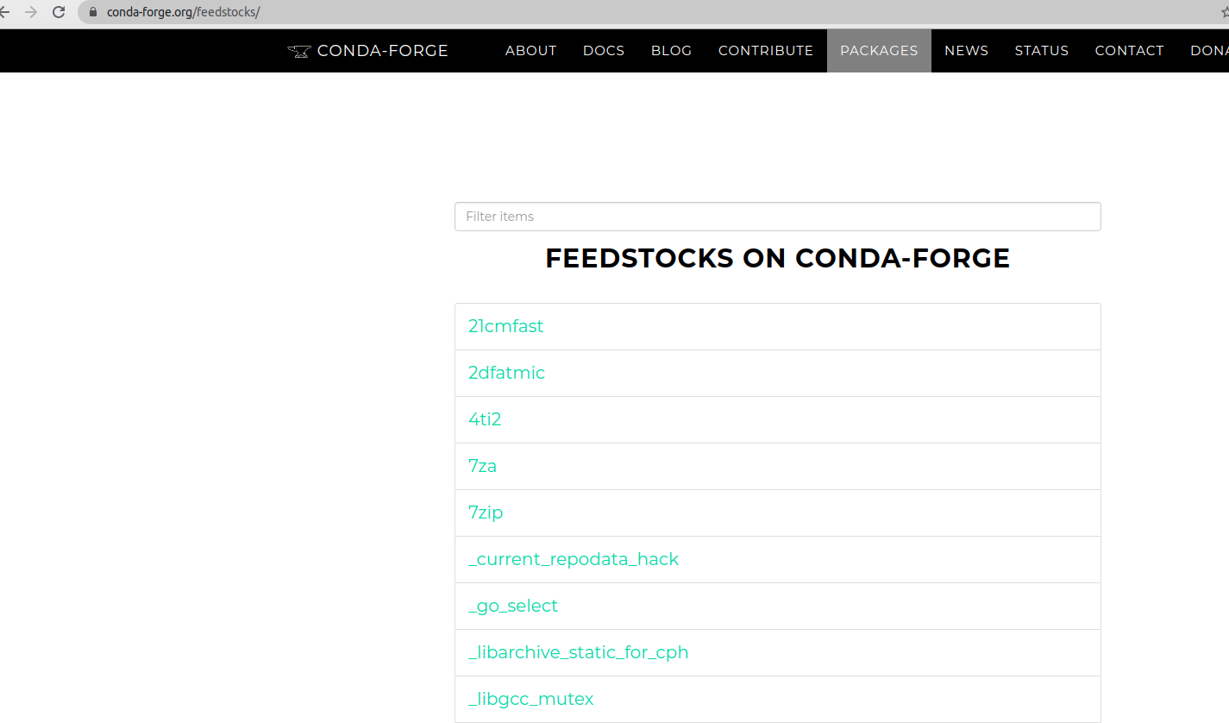
Task: Click the browser forward arrow icon
Action: tap(31, 12)
